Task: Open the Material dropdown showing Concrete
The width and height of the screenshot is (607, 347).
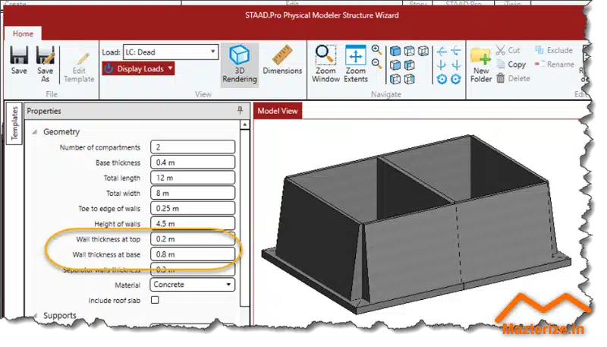Action: [192, 285]
